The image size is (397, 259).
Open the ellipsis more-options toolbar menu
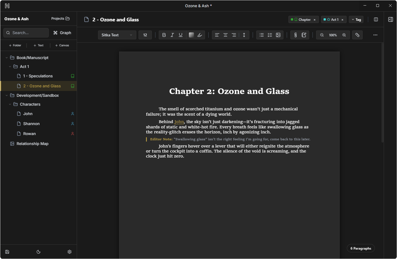coord(375,35)
